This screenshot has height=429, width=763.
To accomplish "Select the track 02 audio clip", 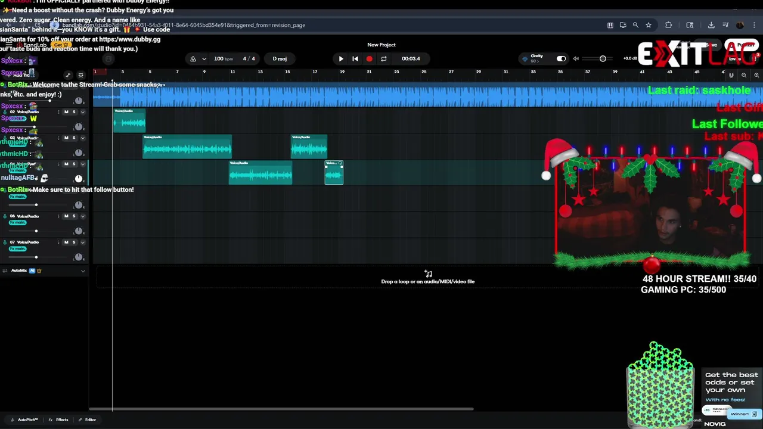I will 129,120.
